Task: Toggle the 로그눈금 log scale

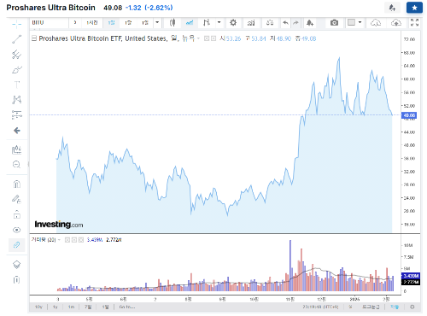Action: 371,307
